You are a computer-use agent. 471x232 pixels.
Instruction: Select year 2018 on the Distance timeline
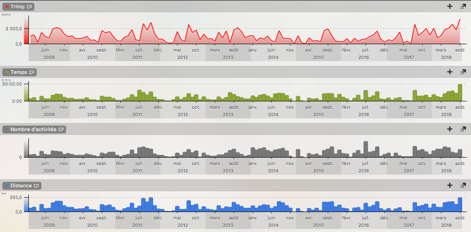[446, 225]
